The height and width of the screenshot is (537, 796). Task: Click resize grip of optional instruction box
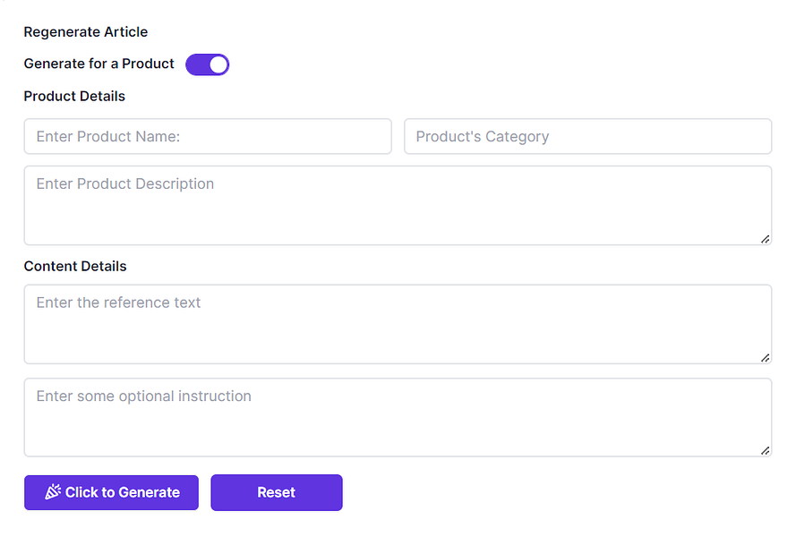[766, 451]
